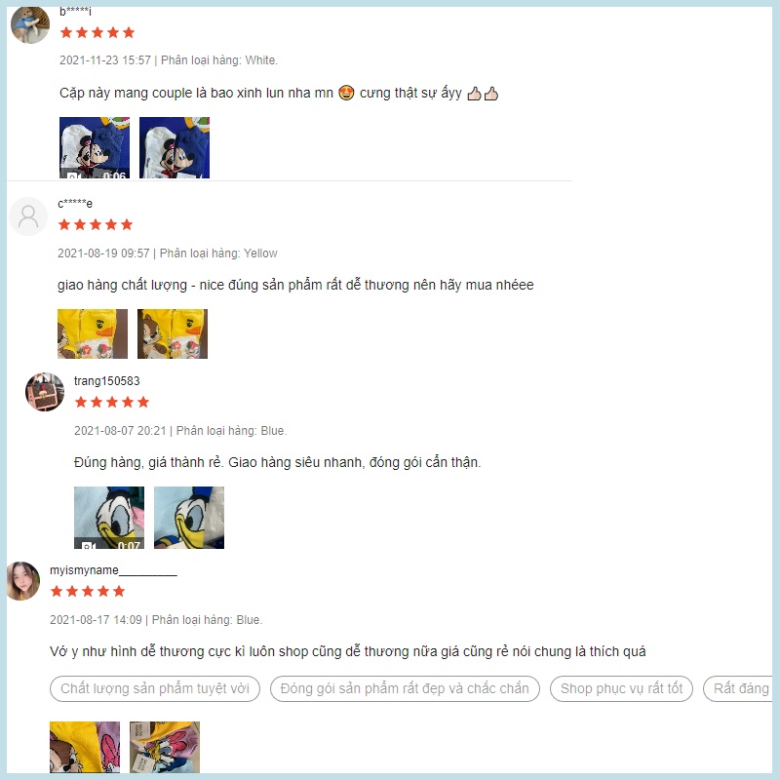The width and height of the screenshot is (780, 780).
Task: Open yellow chipmunk socks photo by myismyname
Action: [x=85, y=747]
